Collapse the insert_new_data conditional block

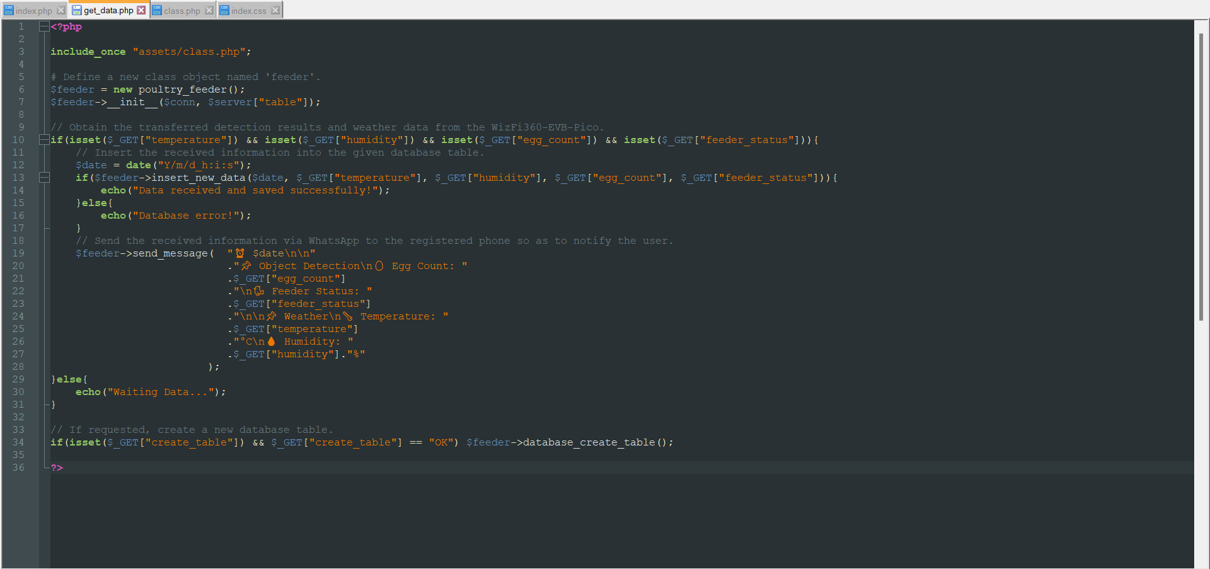pos(44,177)
